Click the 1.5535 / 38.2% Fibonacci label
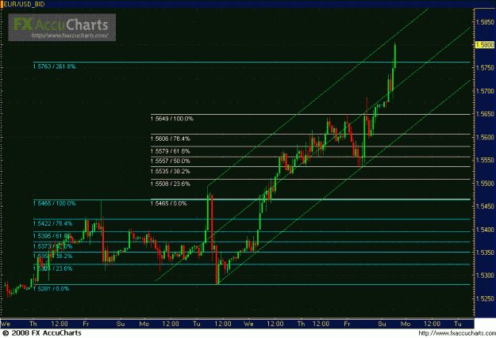This screenshot has width=496, height=338. pos(170,171)
